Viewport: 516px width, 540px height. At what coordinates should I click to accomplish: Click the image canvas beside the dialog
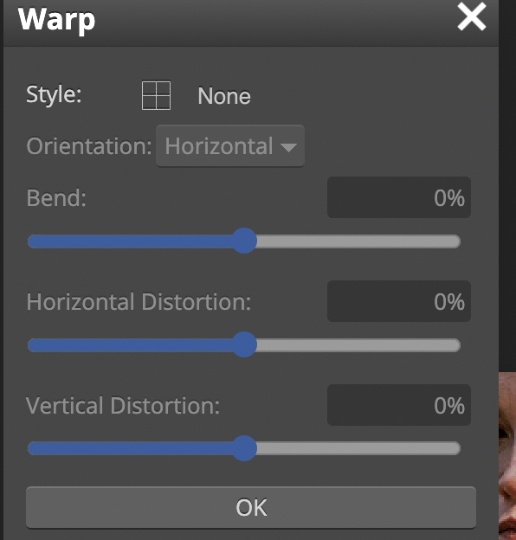[507, 455]
